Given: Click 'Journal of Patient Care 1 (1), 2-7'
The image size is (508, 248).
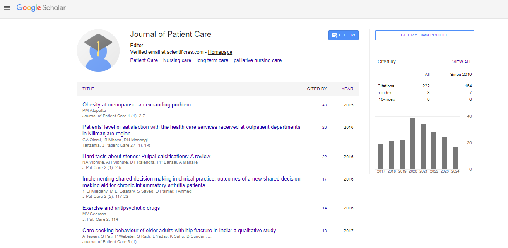Looking at the screenshot, I should (113, 116).
